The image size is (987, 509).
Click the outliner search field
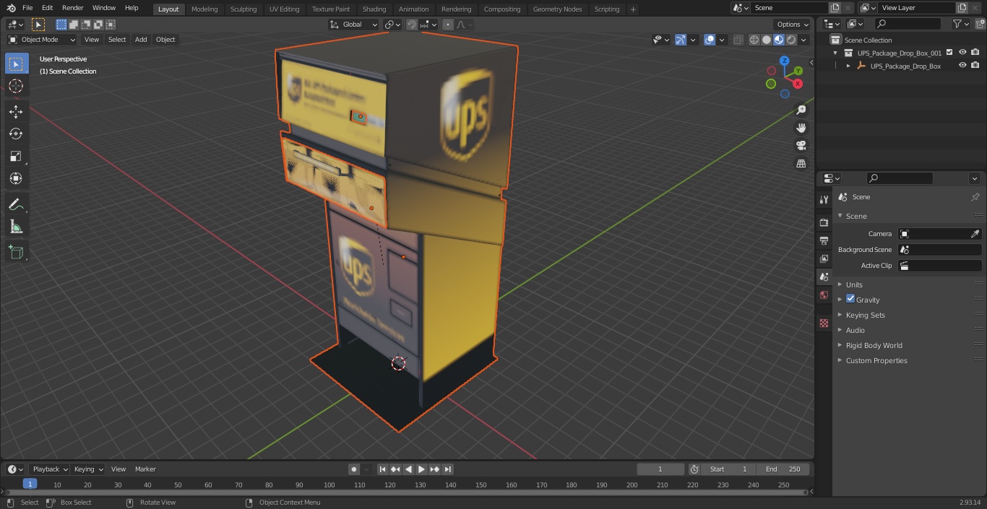coord(908,24)
